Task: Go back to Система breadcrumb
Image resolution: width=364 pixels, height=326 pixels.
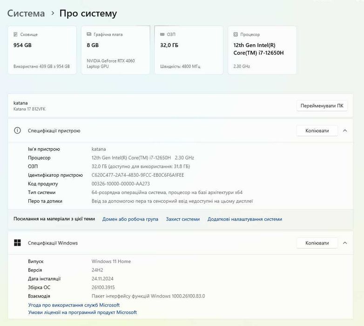Action: (x=26, y=14)
